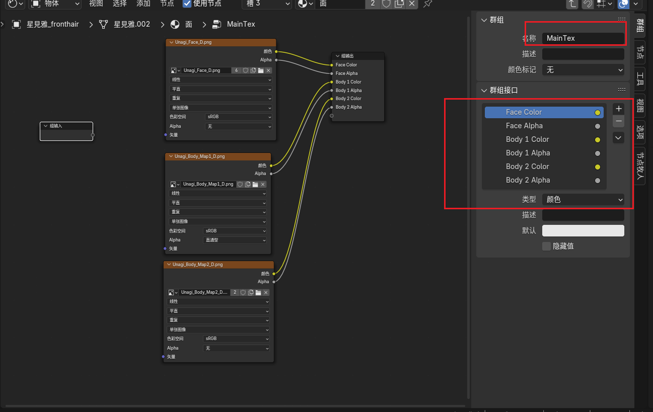
Task: Click the 默认 default color swatch
Action: (x=583, y=230)
